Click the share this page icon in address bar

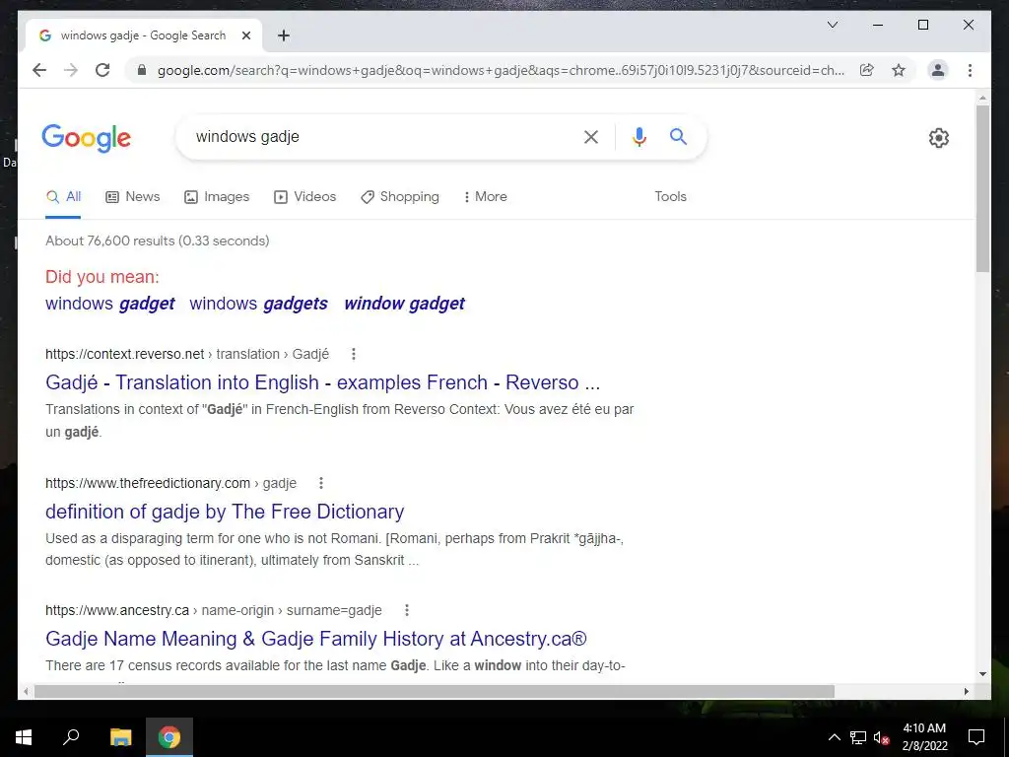pyautogui.click(x=867, y=70)
